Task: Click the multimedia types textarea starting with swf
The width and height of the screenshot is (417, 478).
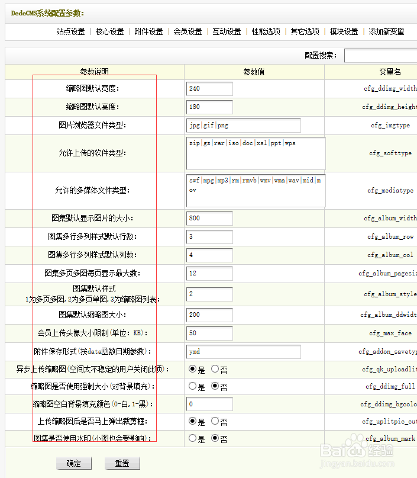Action: coord(256,191)
